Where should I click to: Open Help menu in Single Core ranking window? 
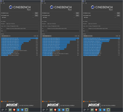45,3
